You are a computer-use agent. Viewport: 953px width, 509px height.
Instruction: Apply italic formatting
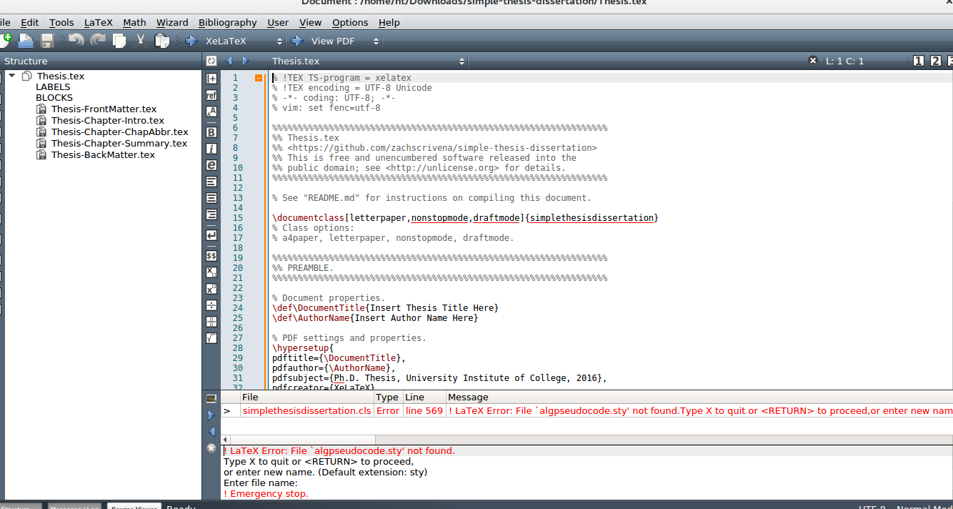tap(211, 149)
